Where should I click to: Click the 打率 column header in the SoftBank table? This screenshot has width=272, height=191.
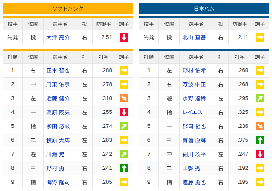click(104, 57)
